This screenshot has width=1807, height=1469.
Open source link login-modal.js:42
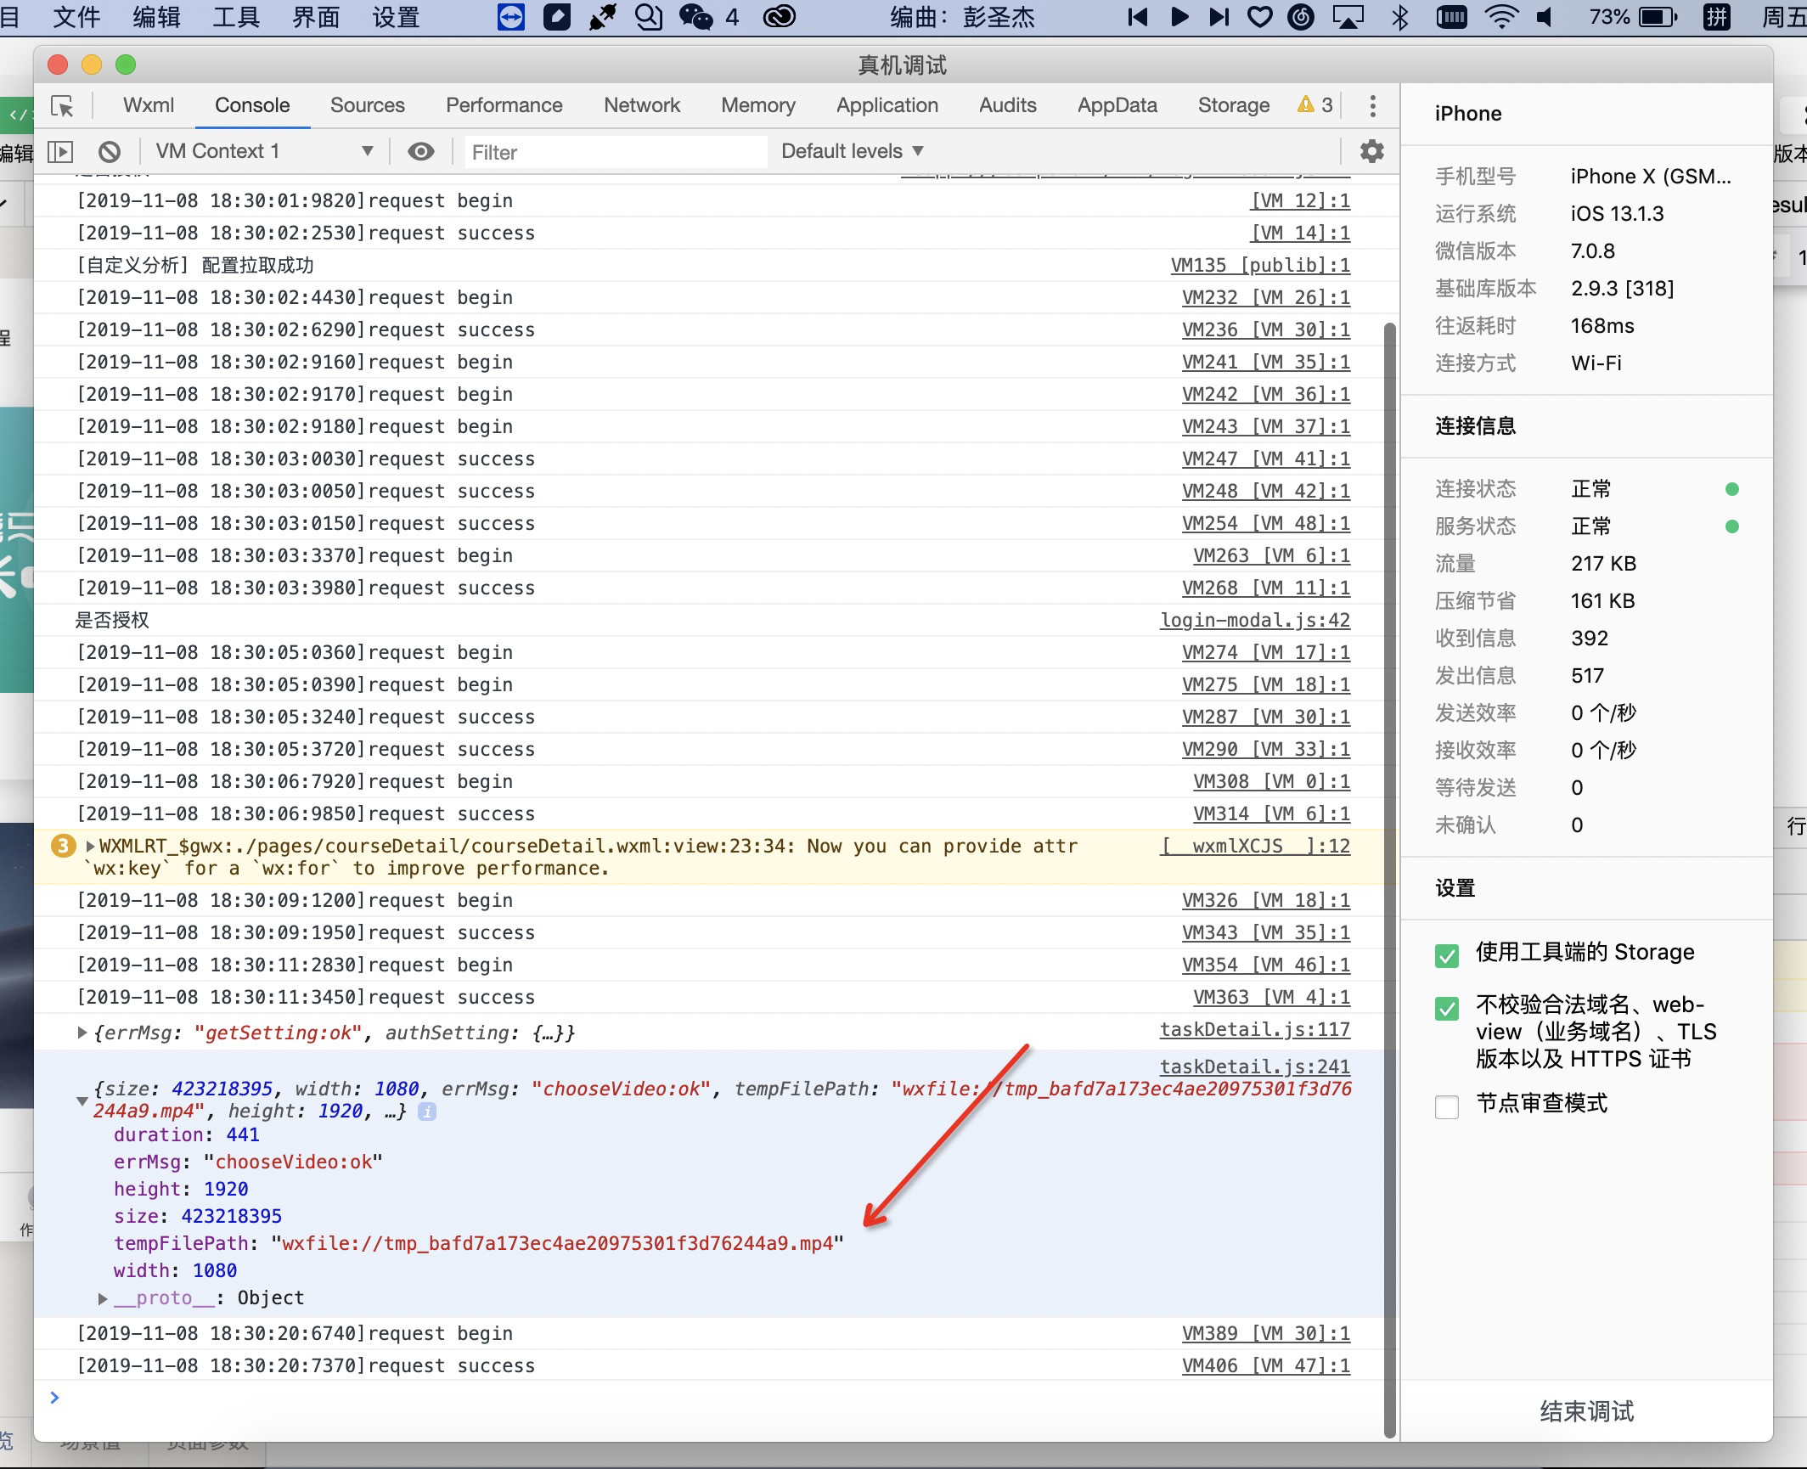point(1255,620)
